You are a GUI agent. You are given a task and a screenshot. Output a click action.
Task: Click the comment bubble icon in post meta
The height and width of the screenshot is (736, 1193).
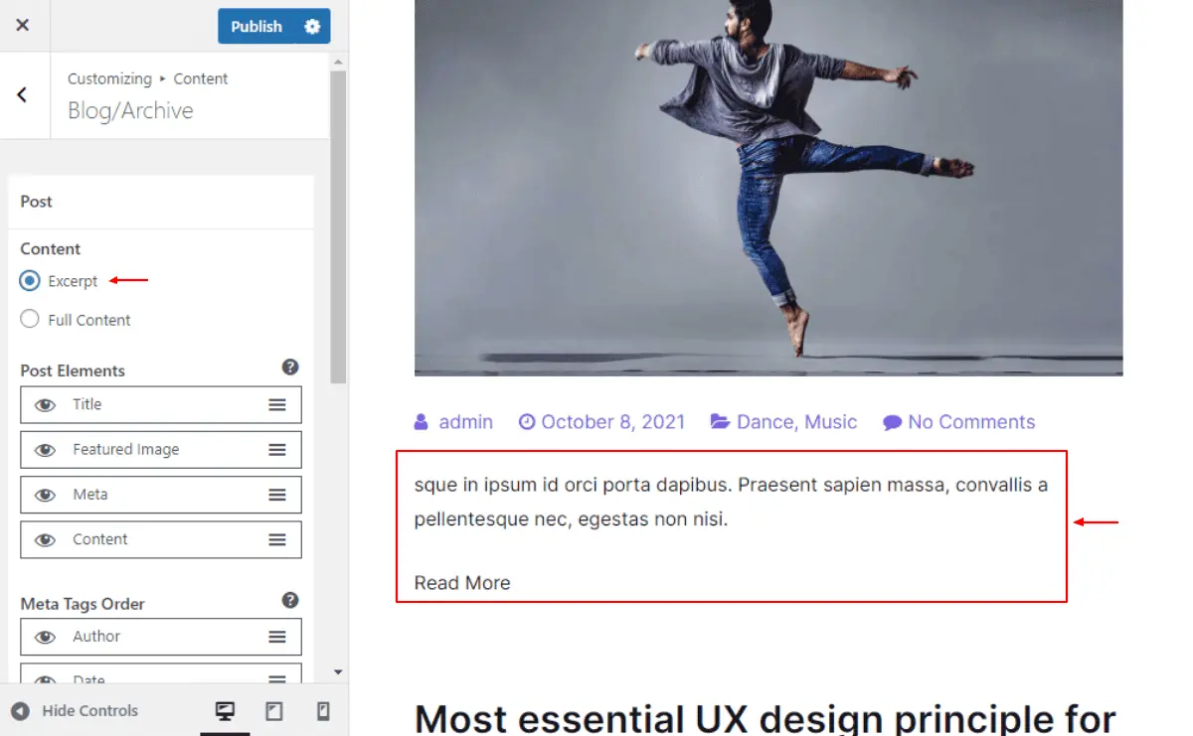(892, 422)
